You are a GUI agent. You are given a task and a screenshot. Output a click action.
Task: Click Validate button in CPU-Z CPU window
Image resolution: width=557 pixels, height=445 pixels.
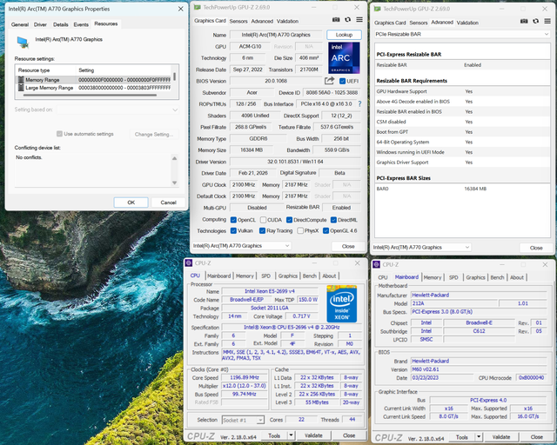point(313,435)
